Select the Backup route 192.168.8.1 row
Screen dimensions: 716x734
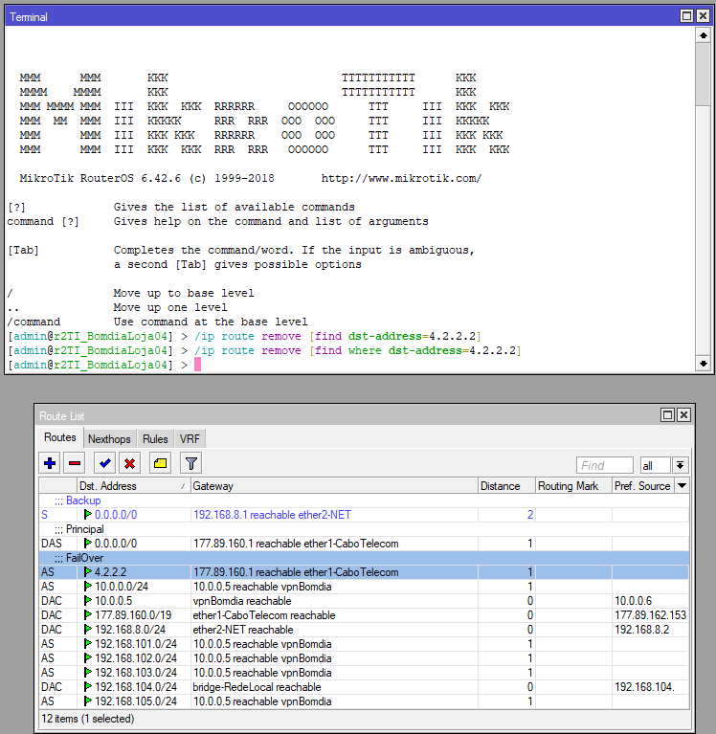tap(287, 515)
